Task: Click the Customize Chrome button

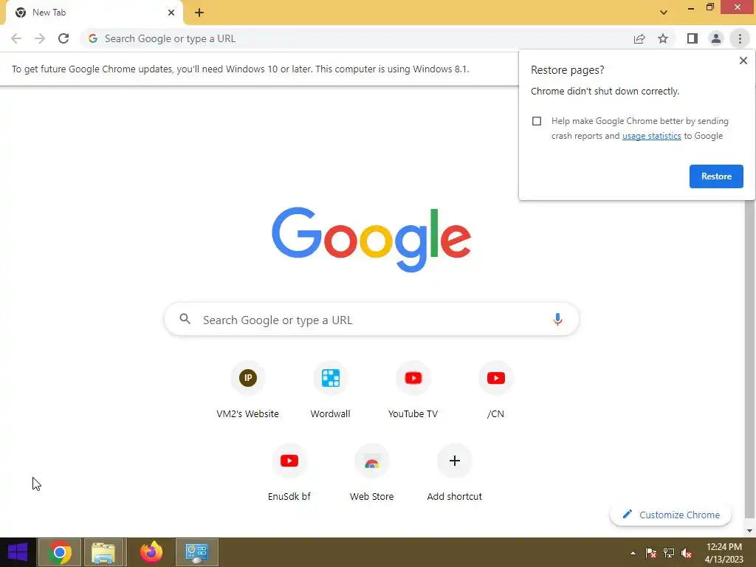Action: tap(670, 515)
